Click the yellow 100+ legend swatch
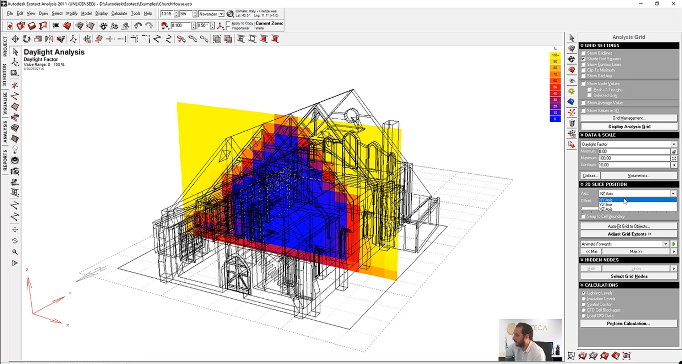 (x=555, y=55)
